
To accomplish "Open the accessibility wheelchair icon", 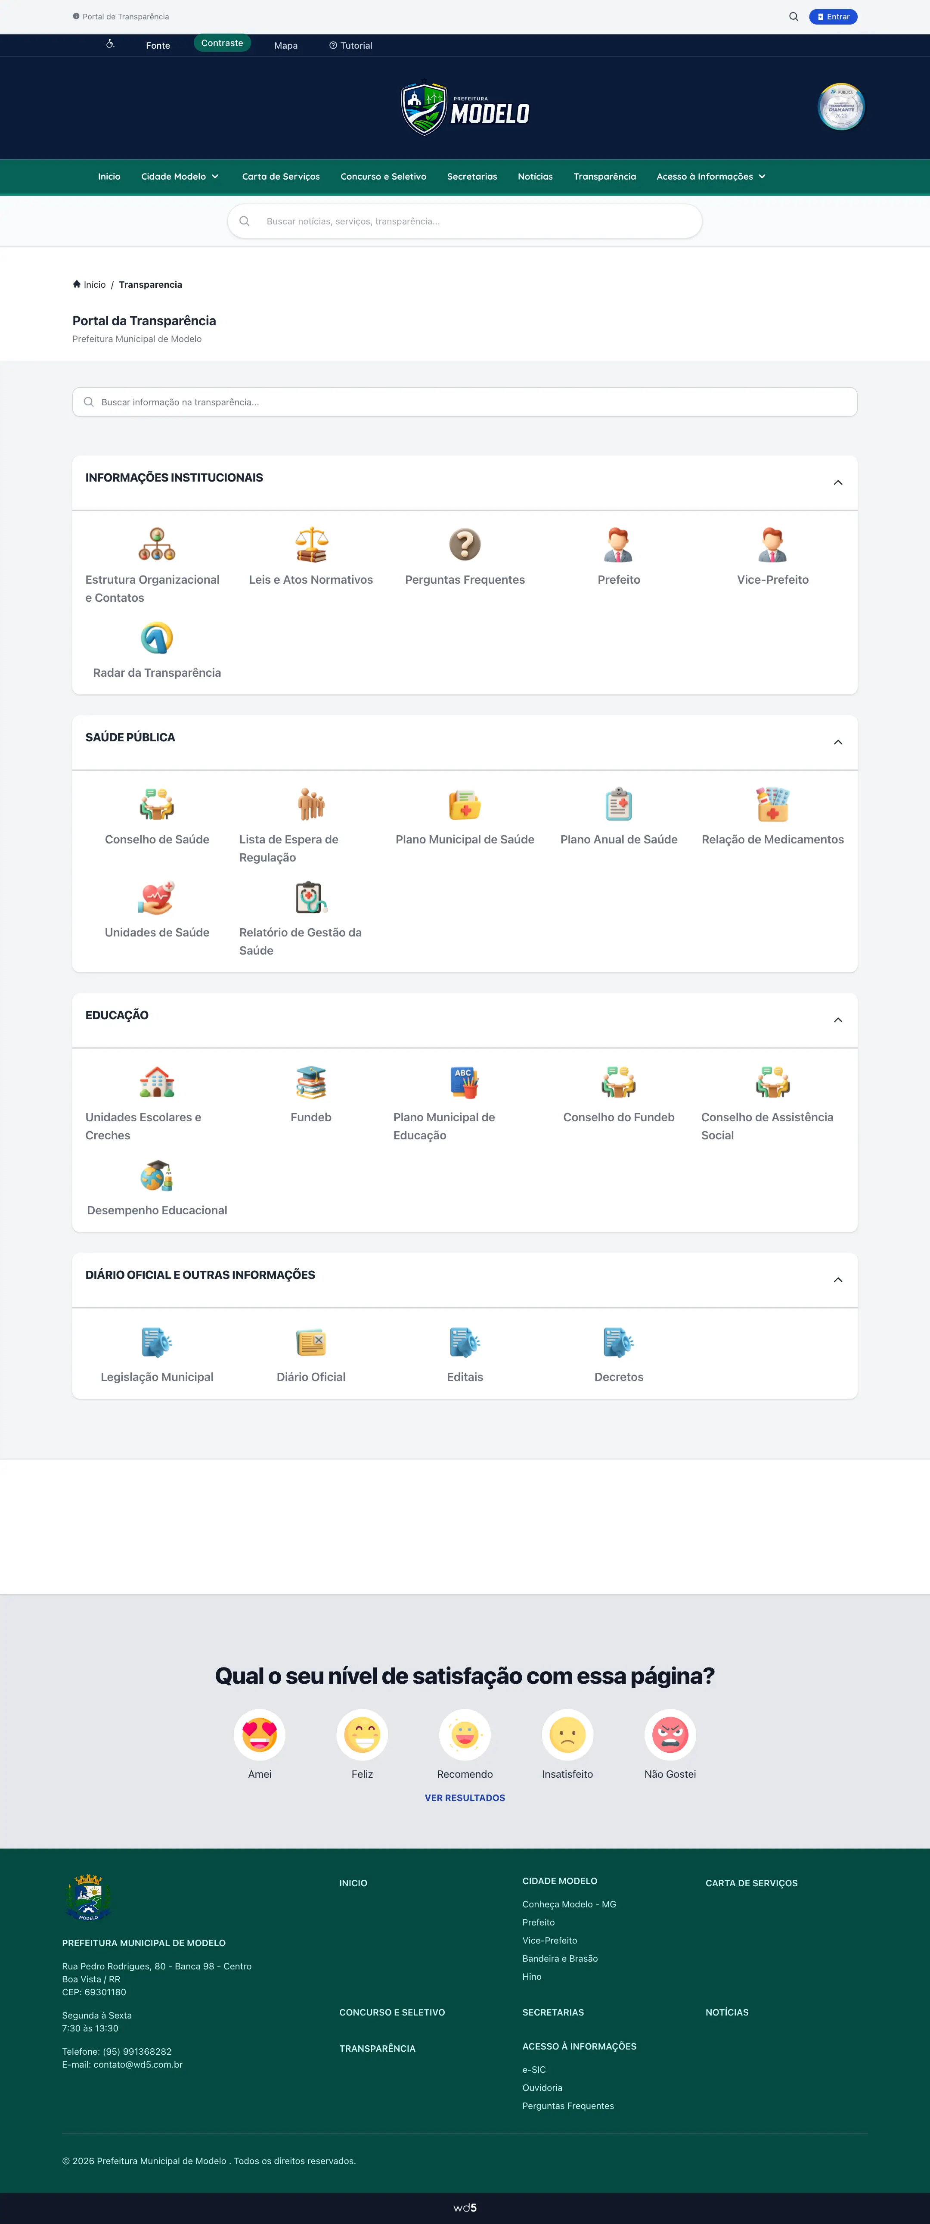I will click(x=110, y=44).
